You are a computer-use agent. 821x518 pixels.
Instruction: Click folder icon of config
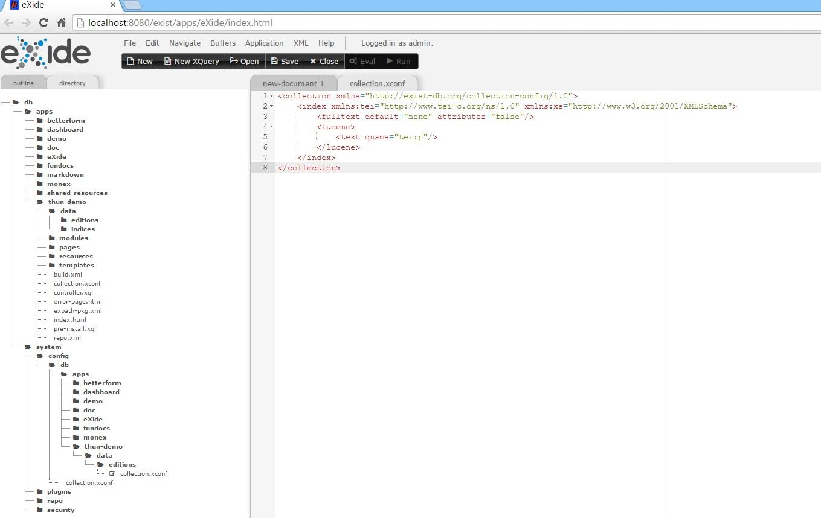click(40, 356)
